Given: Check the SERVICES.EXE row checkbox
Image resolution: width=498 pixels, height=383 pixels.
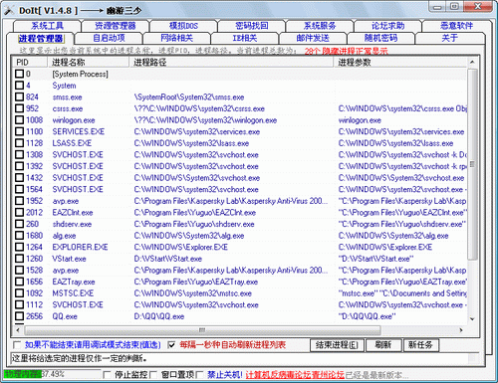Looking at the screenshot, I should [20, 131].
